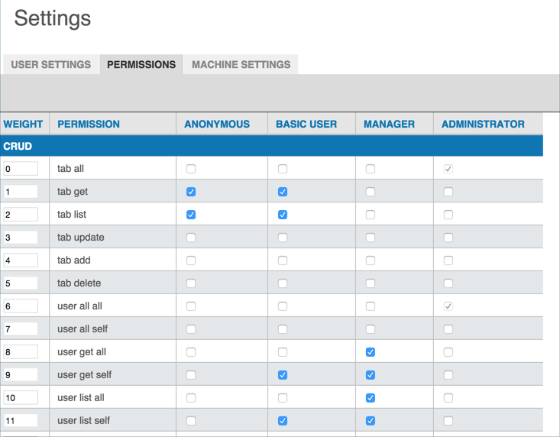Click the Settings page heading
Screen dimensions: 560x437
pos(53,18)
